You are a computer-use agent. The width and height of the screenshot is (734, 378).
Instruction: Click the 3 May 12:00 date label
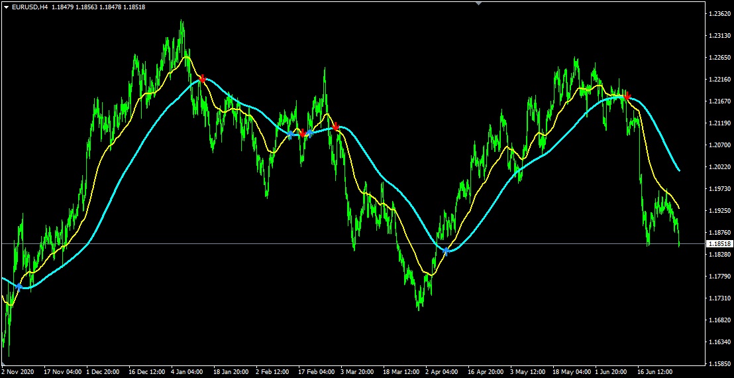tap(527, 372)
